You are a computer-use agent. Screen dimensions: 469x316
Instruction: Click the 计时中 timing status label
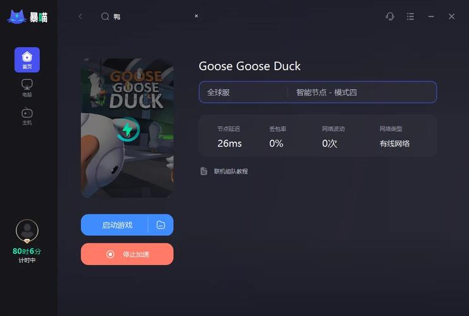tap(27, 260)
